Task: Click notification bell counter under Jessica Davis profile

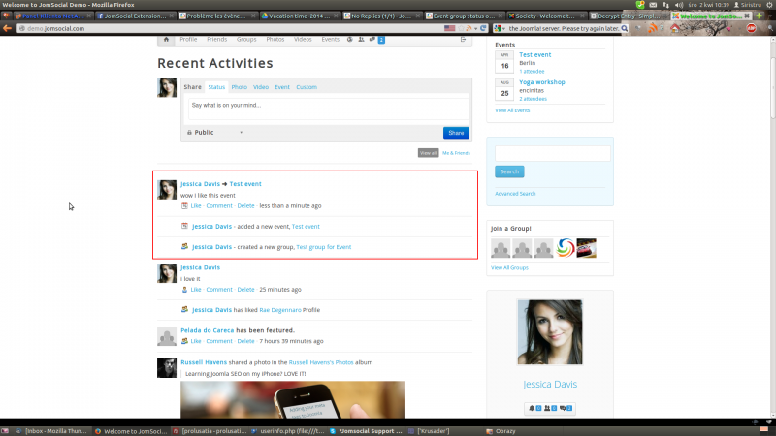Action: pyautogui.click(x=535, y=408)
